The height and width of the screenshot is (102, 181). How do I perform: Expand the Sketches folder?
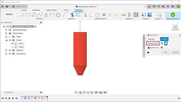pyautogui.click(x=6, y=50)
